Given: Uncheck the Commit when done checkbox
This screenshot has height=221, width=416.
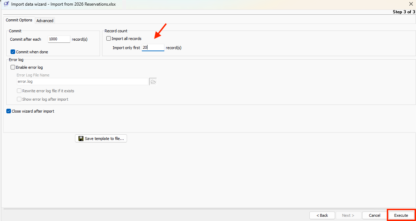Looking at the screenshot, I should click(13, 52).
